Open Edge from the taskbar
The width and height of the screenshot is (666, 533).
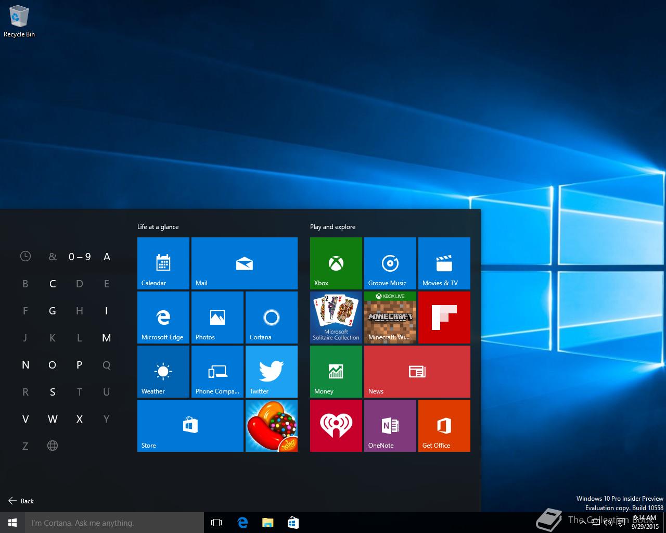coord(242,523)
